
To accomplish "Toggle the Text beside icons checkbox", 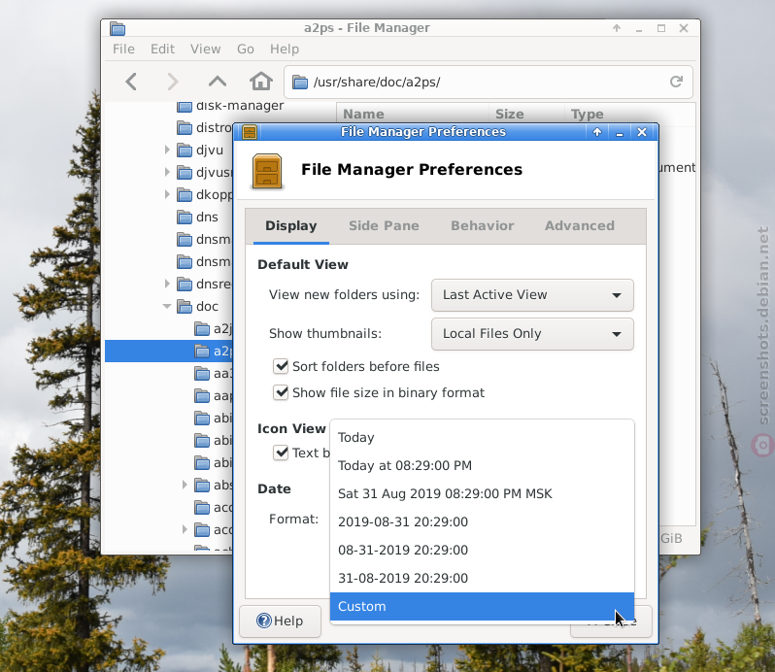I will coord(281,453).
